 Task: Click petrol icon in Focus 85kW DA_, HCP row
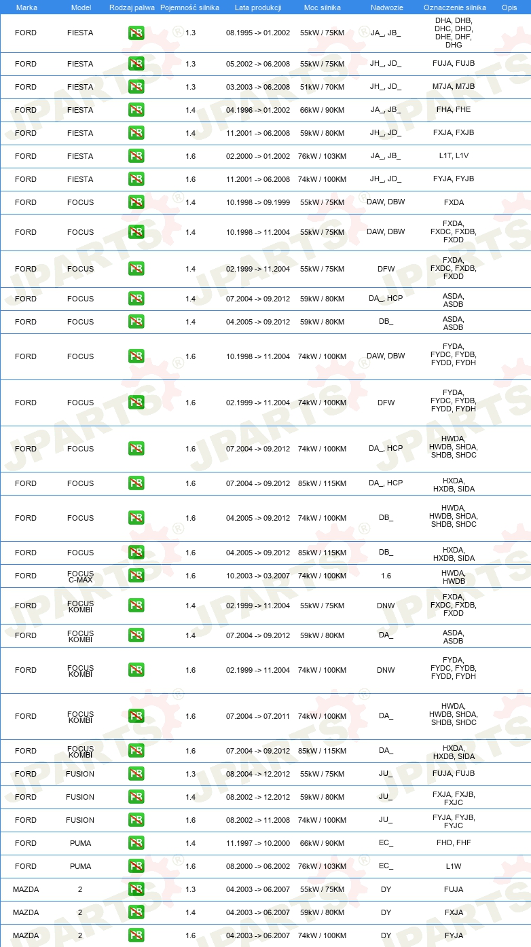pos(136,483)
